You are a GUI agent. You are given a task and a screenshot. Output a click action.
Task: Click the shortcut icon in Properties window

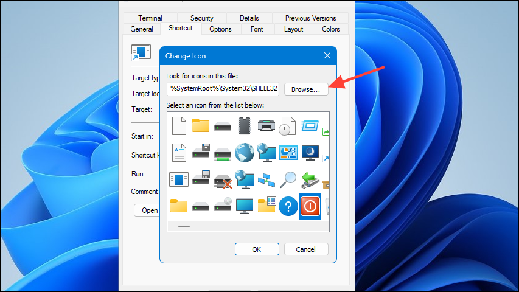pyautogui.click(x=141, y=53)
